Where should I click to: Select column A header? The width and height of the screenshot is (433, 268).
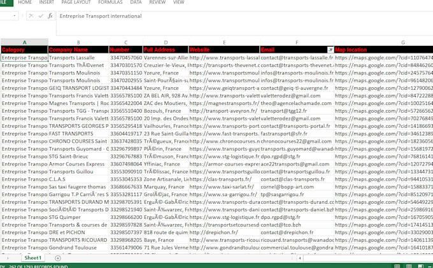click(24, 42)
